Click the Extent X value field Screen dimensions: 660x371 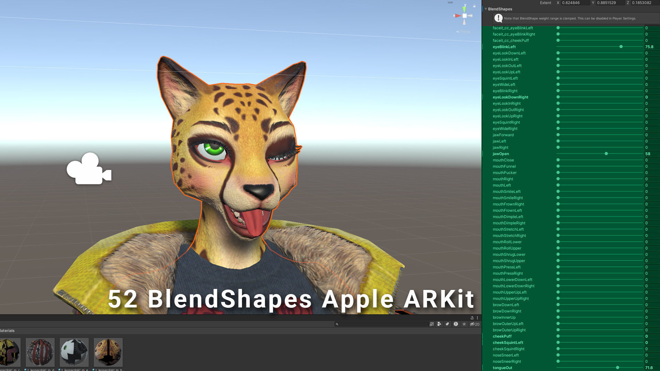click(x=575, y=3)
